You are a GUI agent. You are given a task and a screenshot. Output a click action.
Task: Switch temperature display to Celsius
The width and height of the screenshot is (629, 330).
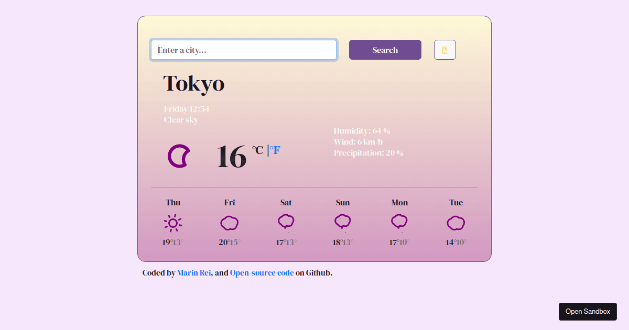(256, 150)
